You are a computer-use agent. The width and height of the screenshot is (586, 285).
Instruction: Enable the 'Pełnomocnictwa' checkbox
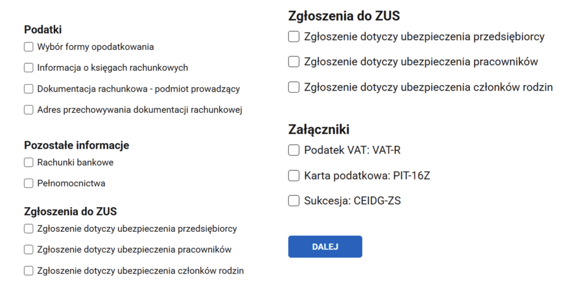[x=29, y=184]
